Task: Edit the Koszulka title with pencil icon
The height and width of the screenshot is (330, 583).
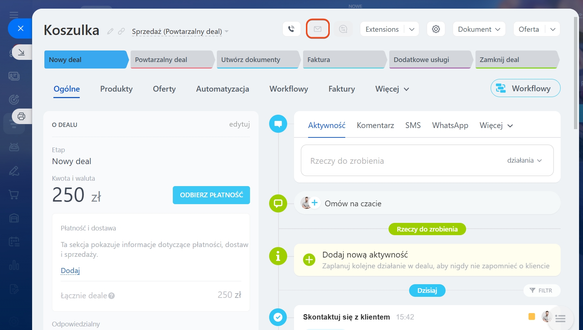Action: click(x=110, y=31)
